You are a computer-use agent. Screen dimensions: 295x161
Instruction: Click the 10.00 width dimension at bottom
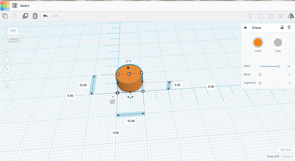pyautogui.click(x=131, y=121)
